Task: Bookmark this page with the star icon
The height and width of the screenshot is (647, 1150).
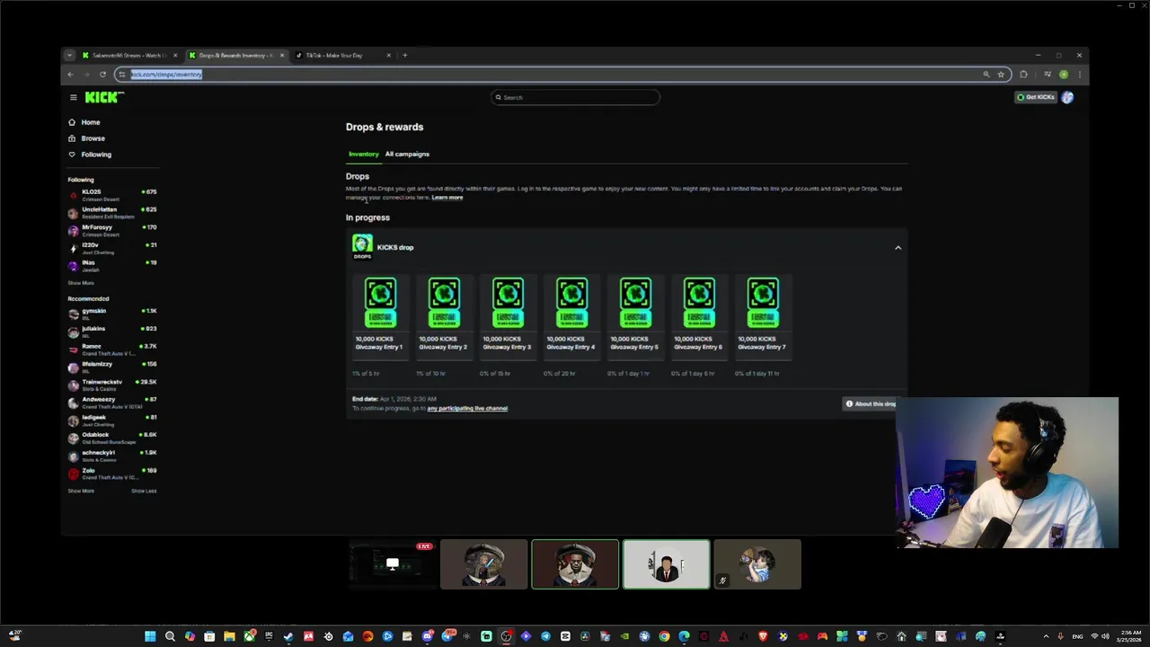Action: click(x=1000, y=75)
